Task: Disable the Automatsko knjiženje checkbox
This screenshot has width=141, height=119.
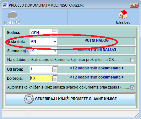Action: [x=132, y=87]
